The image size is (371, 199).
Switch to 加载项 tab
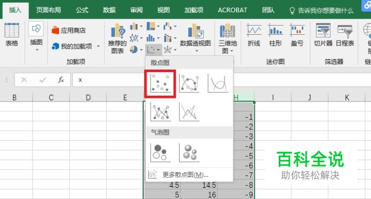(x=194, y=10)
